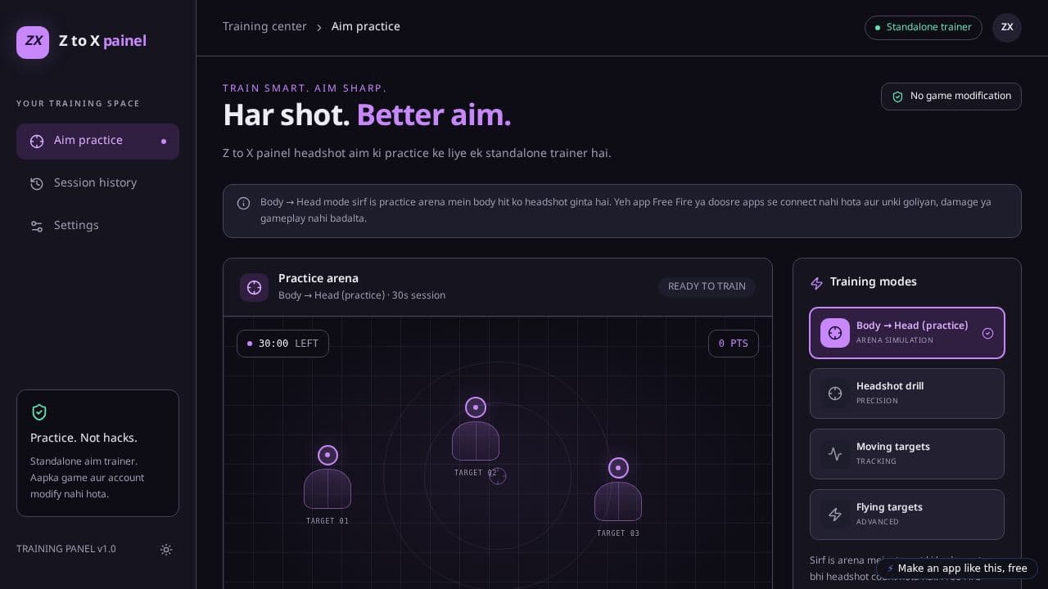Click the READY TO TRAIN status pill

click(x=707, y=286)
